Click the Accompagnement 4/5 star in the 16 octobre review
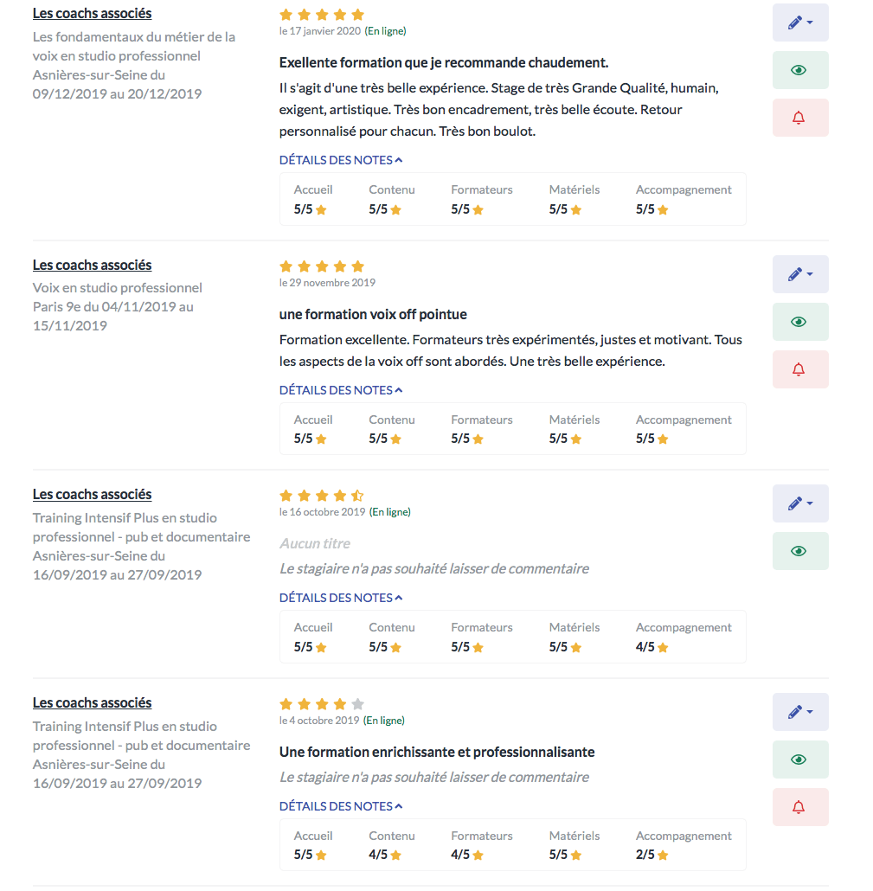 coord(663,647)
